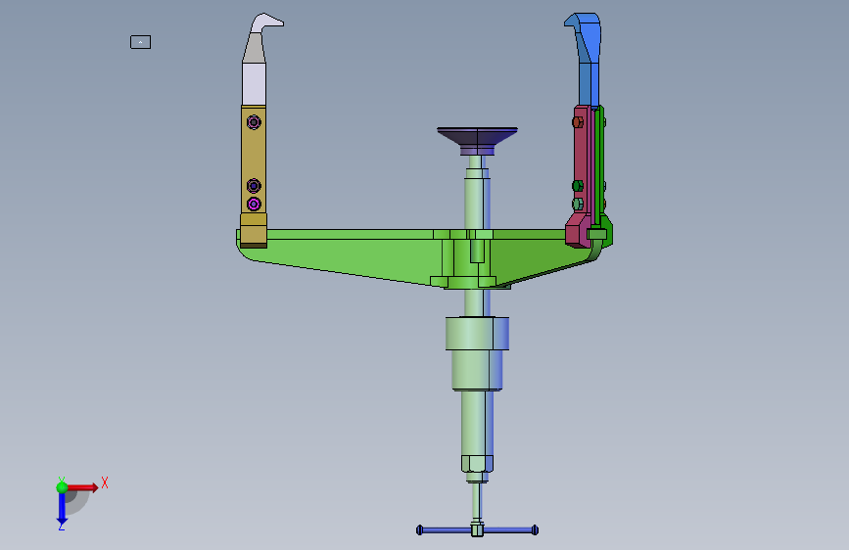The height and width of the screenshot is (550, 849).
Task: Click the topmost bolt on the tan bracket
Action: click(x=254, y=122)
